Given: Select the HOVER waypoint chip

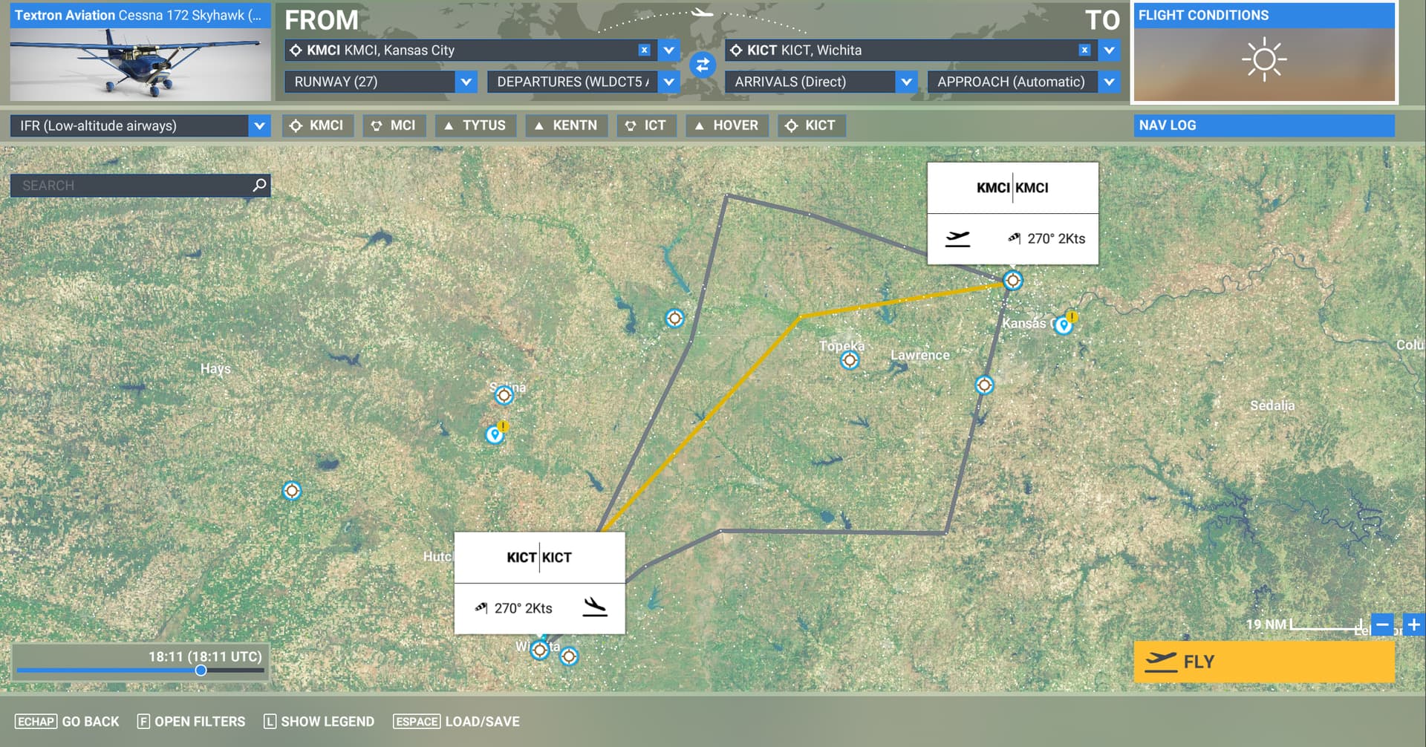Looking at the screenshot, I should click(727, 125).
